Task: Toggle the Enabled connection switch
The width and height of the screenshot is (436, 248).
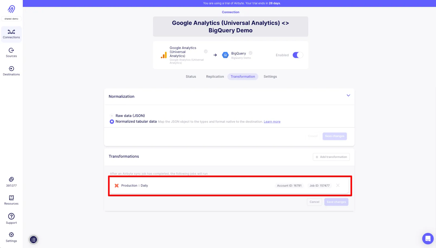Action: pos(298,55)
